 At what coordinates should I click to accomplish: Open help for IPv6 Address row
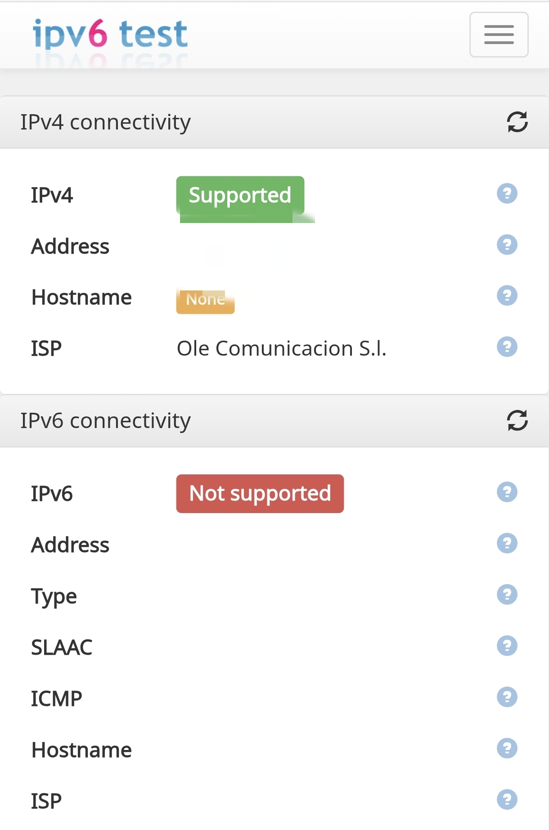tap(507, 544)
